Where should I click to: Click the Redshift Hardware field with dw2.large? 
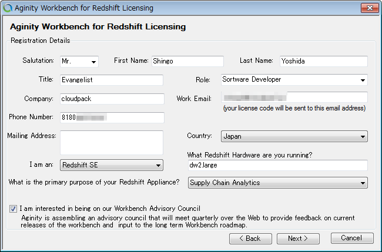[278, 165]
